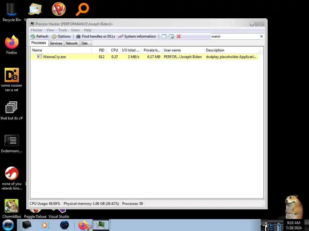Open the View menu
This screenshot has width=309, height=231.
50,30
